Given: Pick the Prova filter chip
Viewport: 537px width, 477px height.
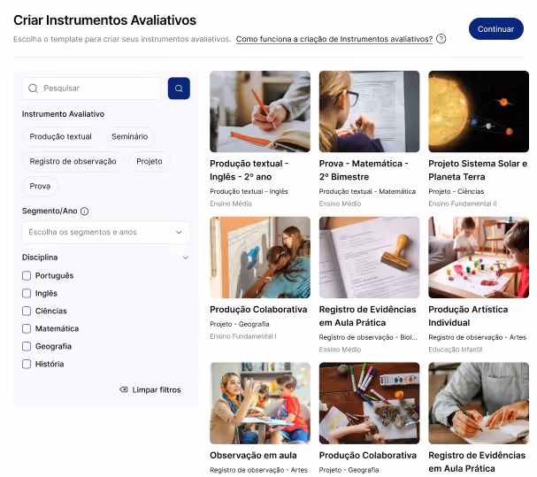Looking at the screenshot, I should point(40,186).
